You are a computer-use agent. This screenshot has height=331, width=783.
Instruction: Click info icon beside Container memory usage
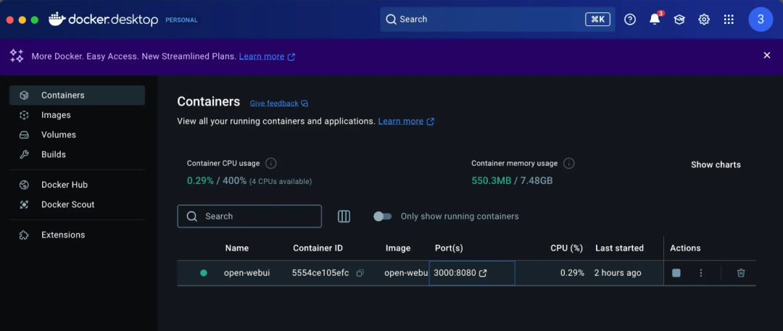[569, 163]
